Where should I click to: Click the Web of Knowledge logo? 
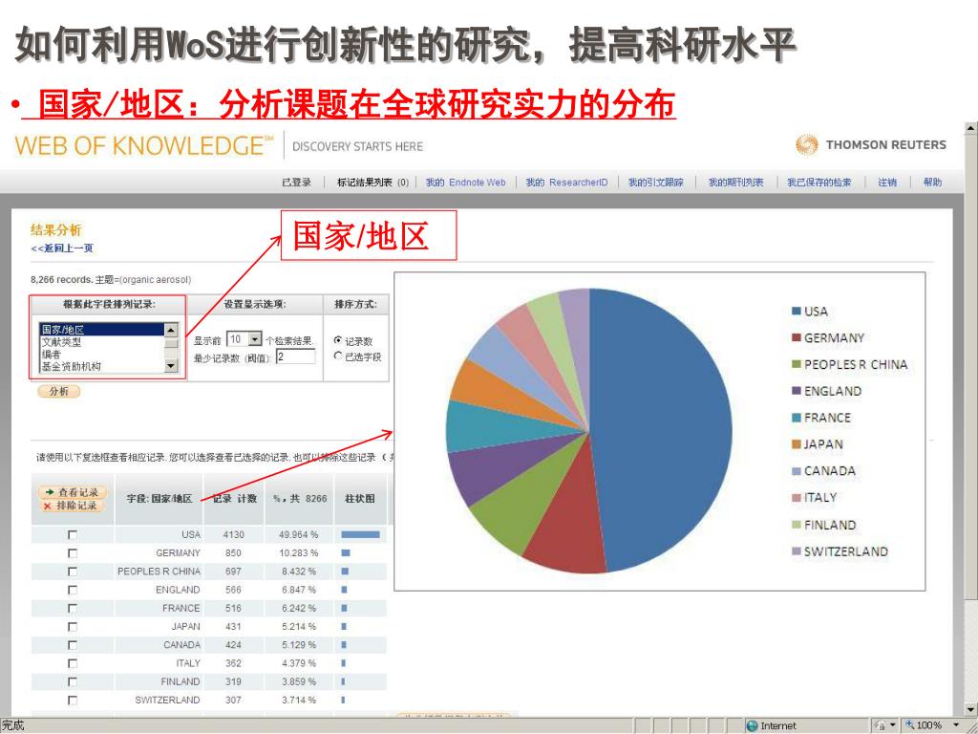143,145
